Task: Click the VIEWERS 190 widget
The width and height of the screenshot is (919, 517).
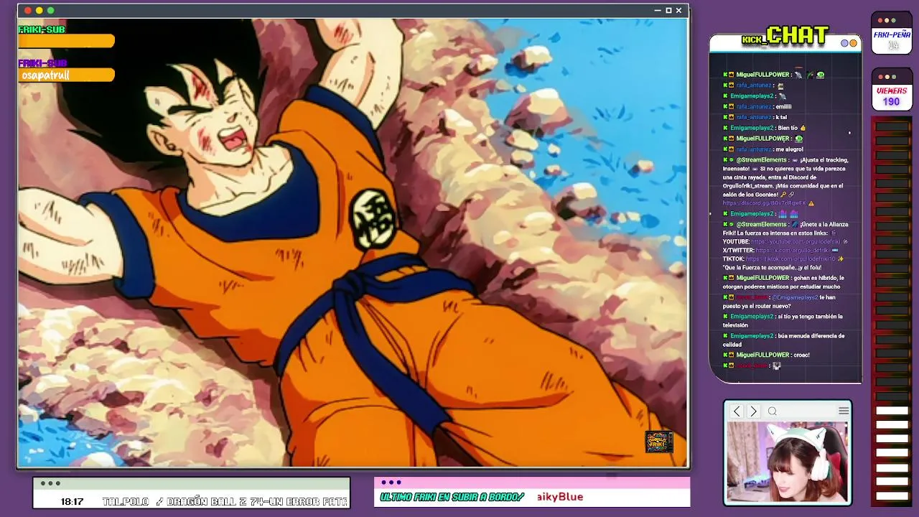Action: pos(892,90)
